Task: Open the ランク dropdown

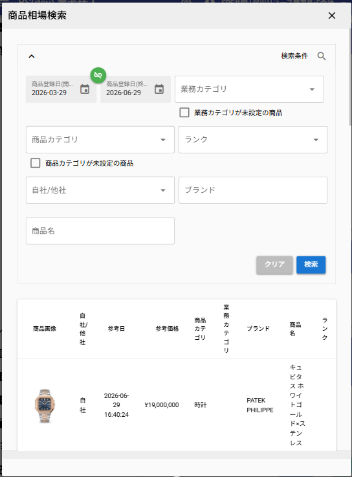Action: coord(253,140)
